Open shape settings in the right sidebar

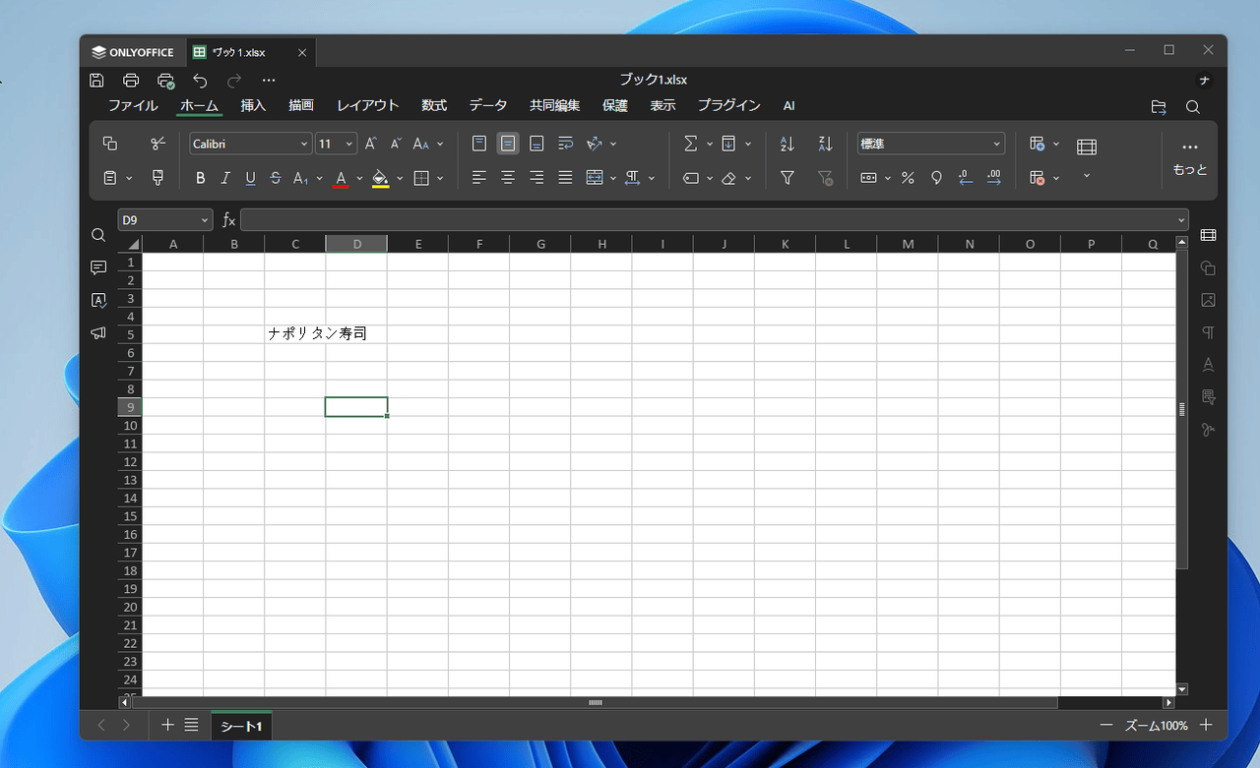tap(1208, 267)
